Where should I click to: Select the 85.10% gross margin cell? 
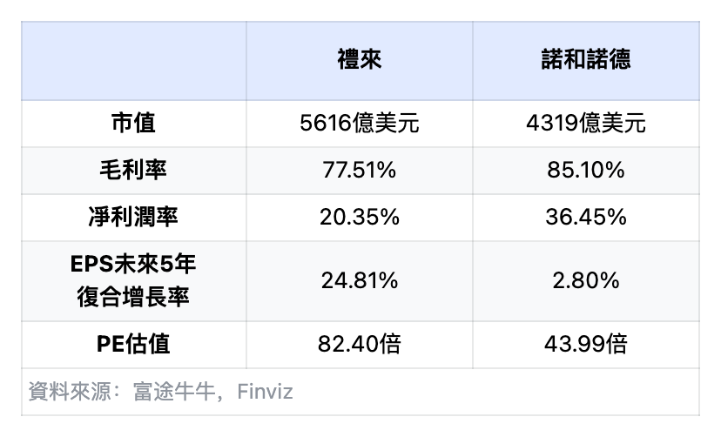click(x=585, y=170)
